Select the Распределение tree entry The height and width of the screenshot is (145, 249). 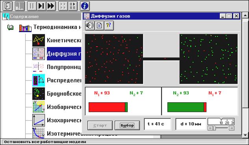(x=64, y=80)
